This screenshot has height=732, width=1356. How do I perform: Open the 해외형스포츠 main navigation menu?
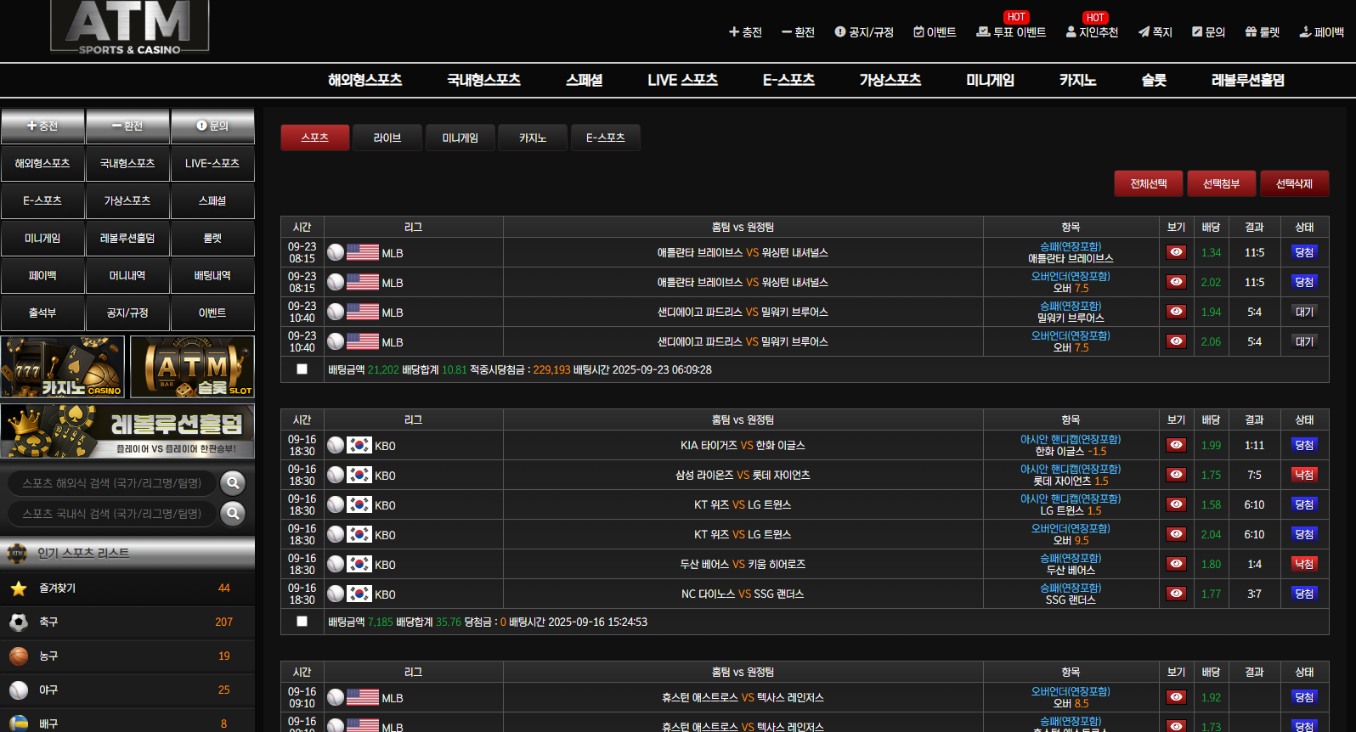pyautogui.click(x=364, y=80)
